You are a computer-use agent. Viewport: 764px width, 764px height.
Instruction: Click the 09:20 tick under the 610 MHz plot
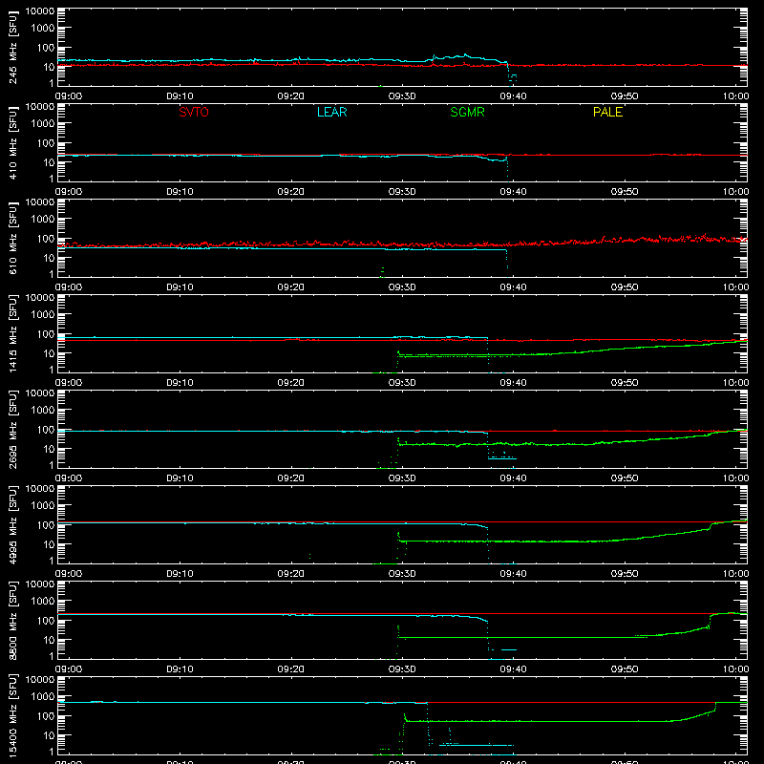tap(291, 287)
